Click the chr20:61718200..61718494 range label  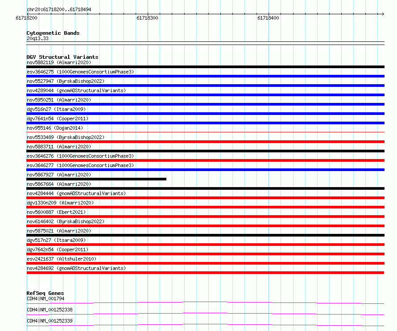pos(59,9)
